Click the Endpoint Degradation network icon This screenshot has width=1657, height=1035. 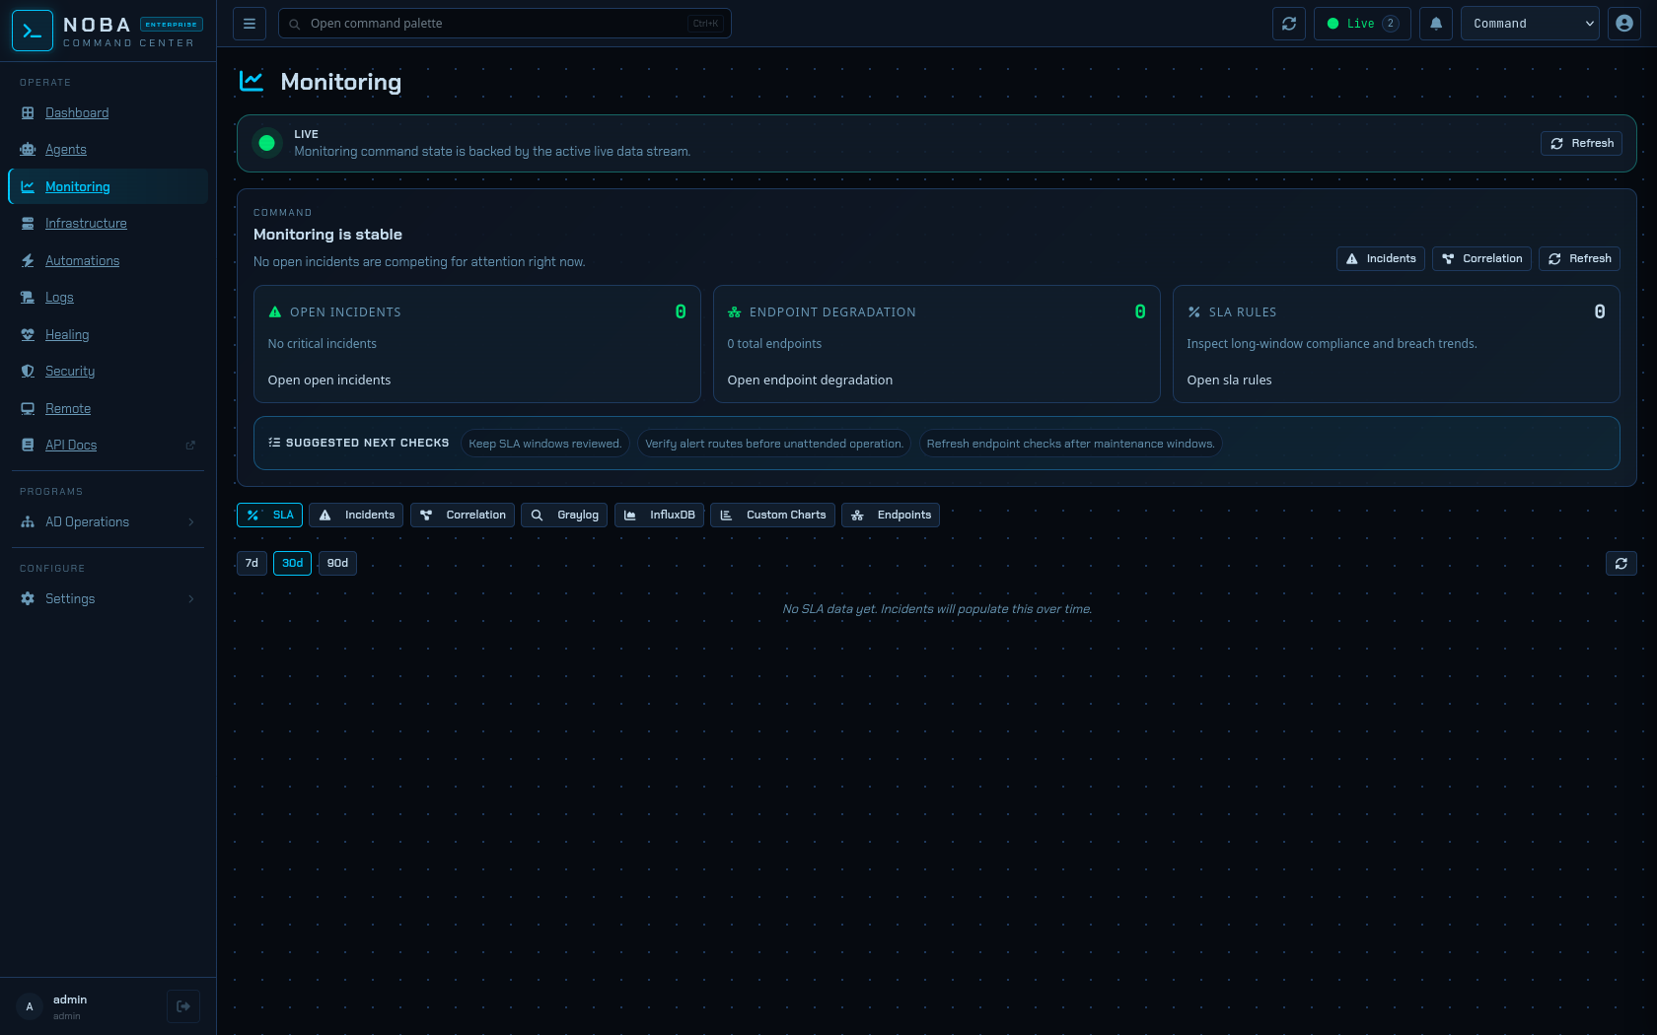[735, 312]
